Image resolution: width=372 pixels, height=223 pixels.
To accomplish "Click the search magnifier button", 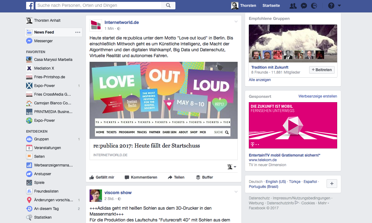I will pos(168,6).
